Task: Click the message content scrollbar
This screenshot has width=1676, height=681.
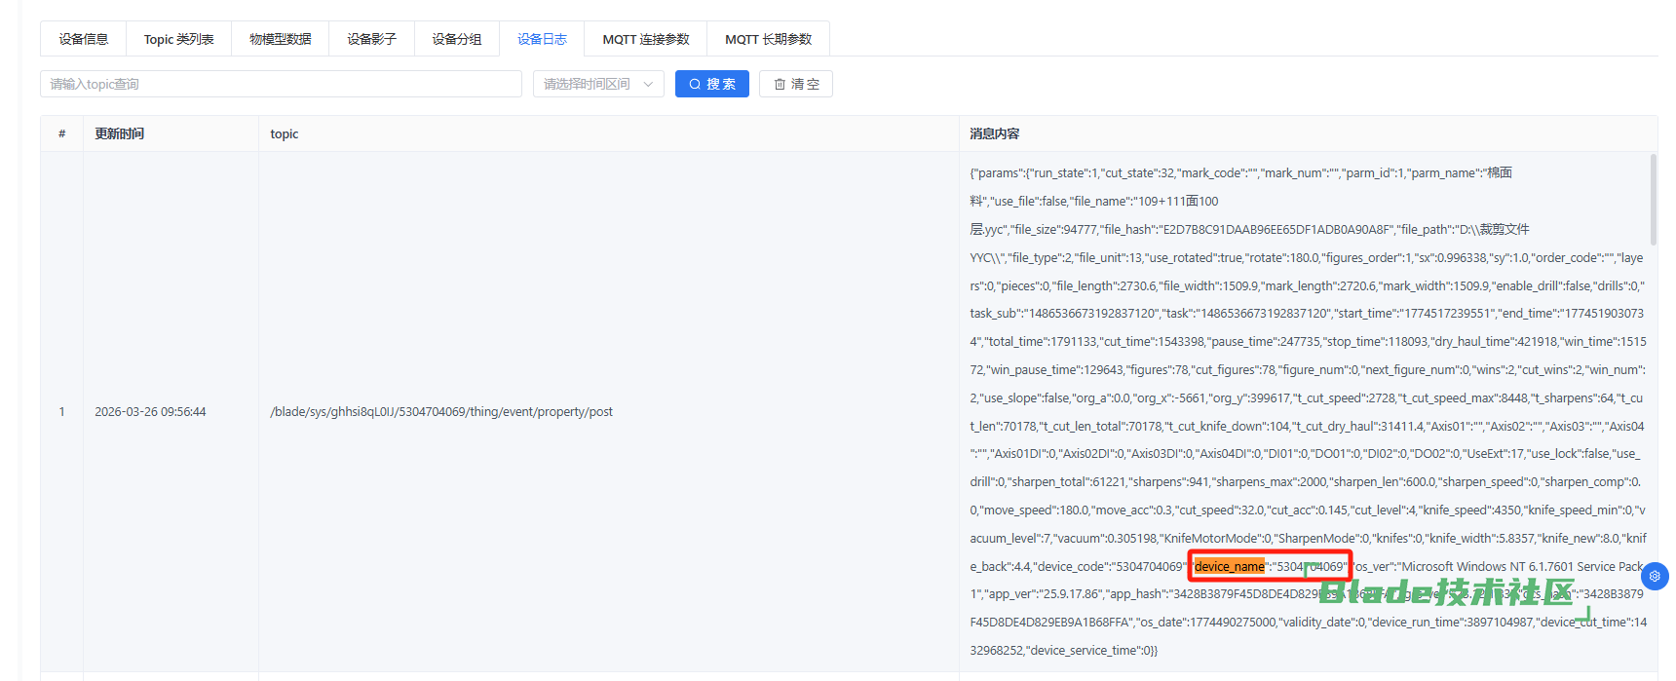Action: (x=1653, y=200)
